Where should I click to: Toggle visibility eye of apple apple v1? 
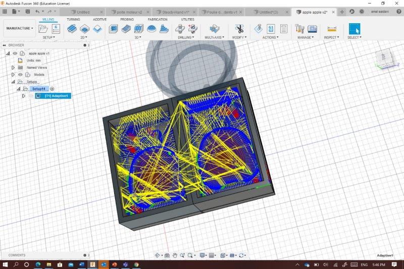(x=15, y=53)
